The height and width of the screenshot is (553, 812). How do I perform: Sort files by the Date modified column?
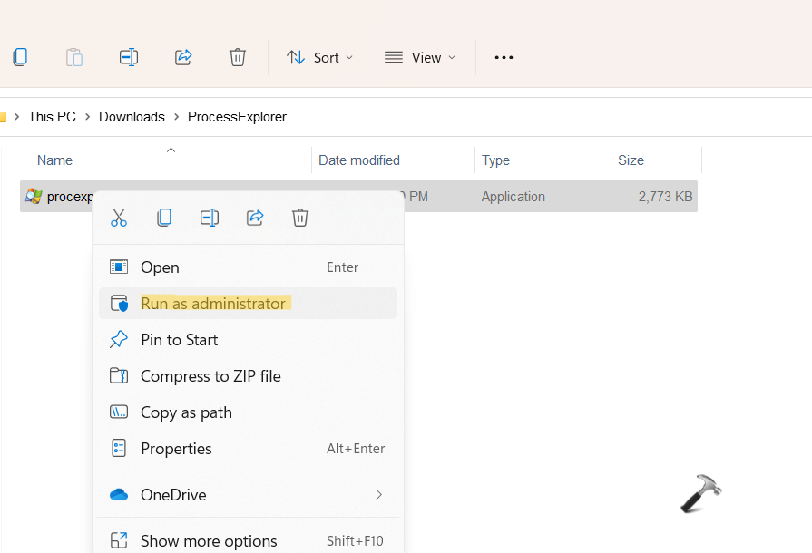coord(359,160)
